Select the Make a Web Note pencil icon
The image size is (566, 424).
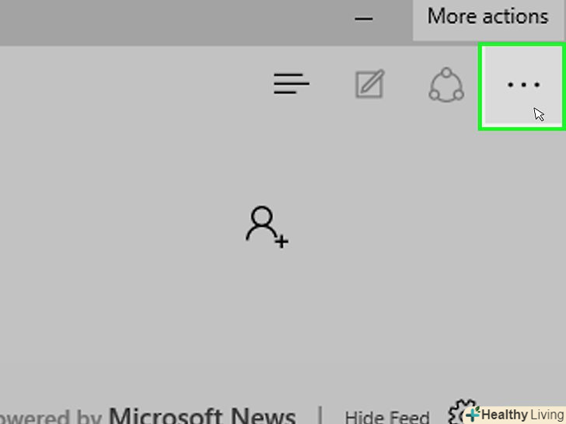tap(369, 84)
